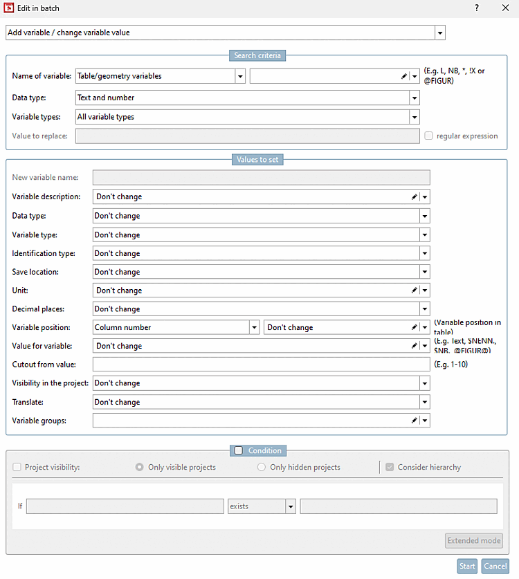
Task: Select Only hidden projects radio button
Action: (x=262, y=468)
